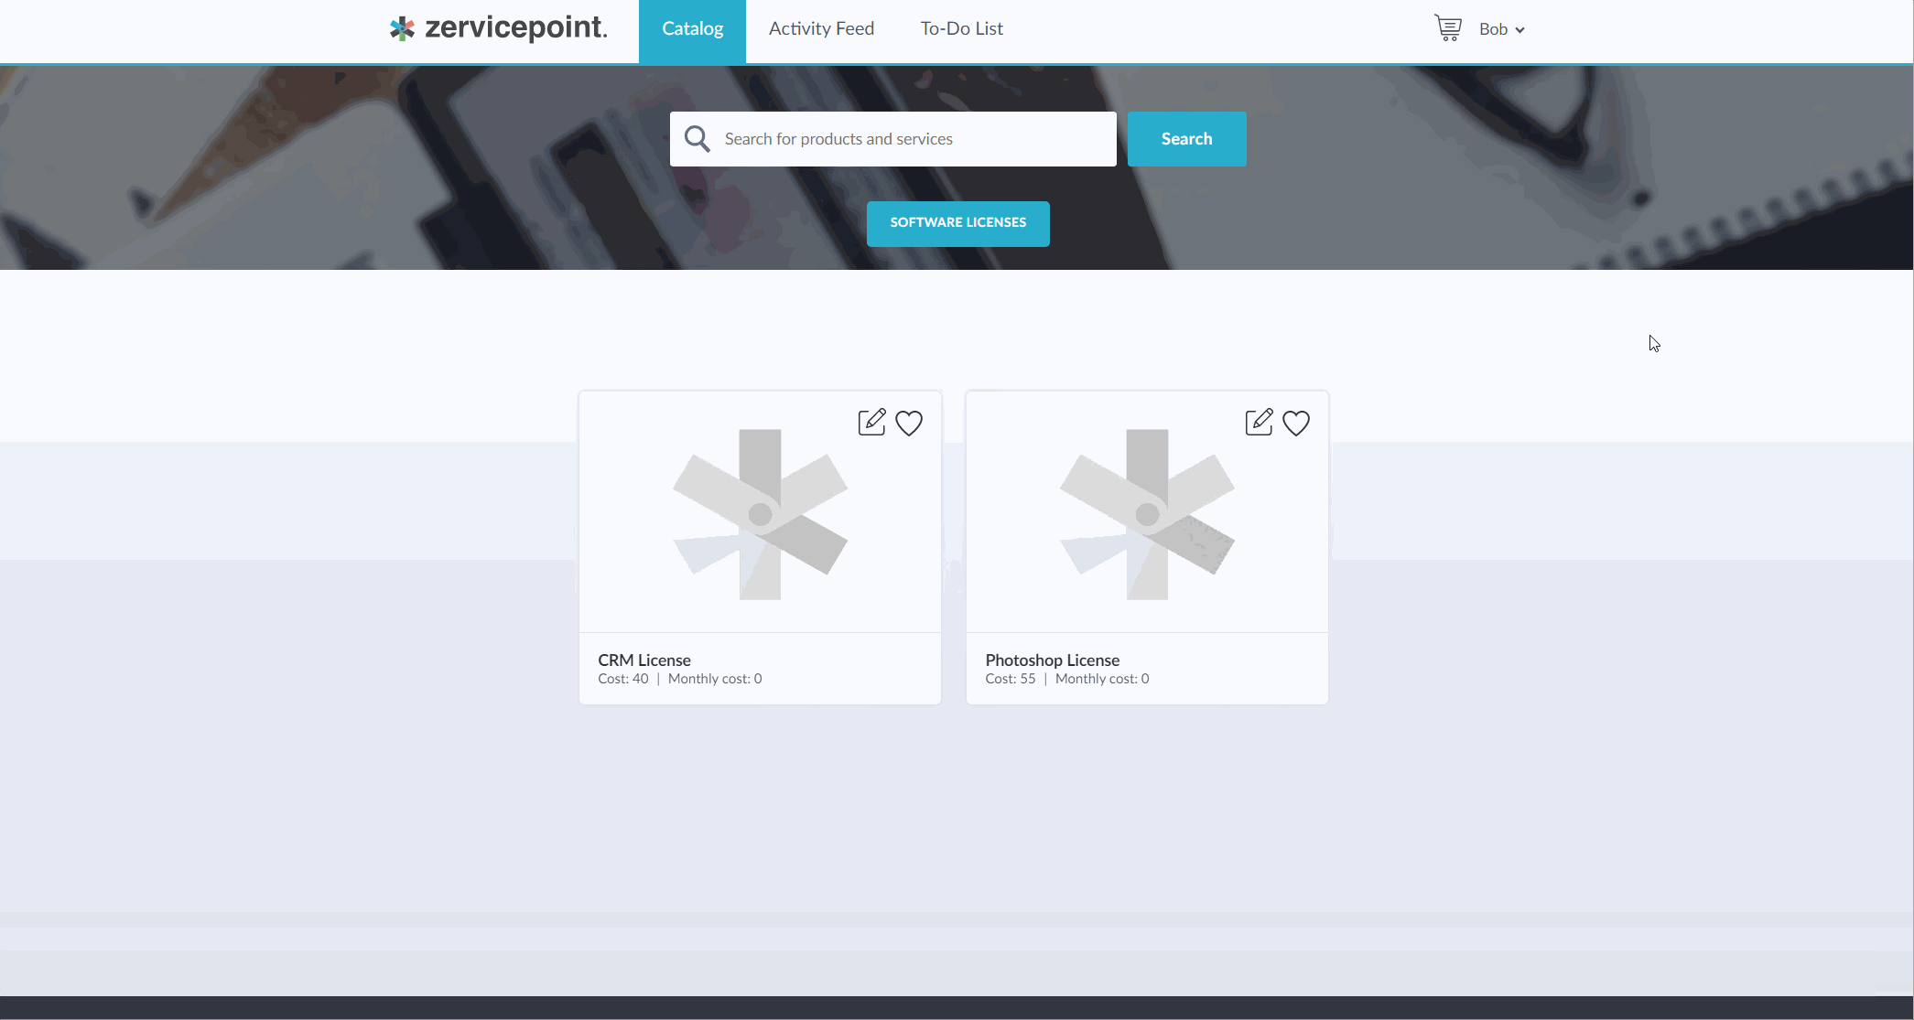Edit the Photoshop License item
The image size is (1914, 1020).
1259,422
